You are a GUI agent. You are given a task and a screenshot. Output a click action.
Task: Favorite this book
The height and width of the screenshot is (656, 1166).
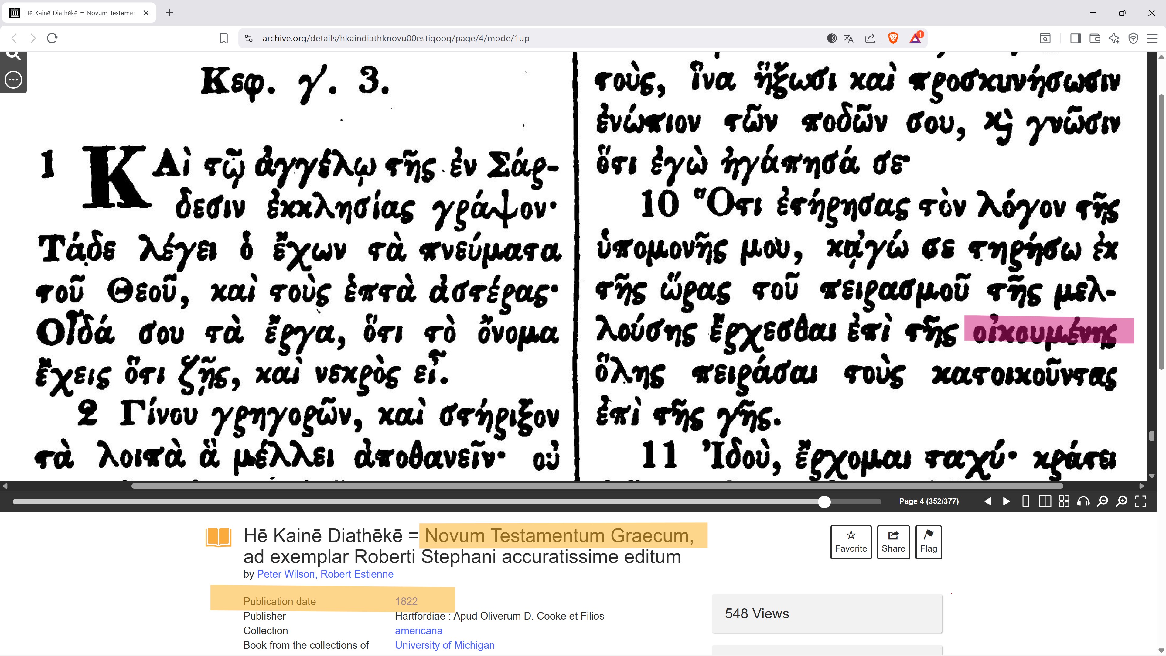click(851, 542)
